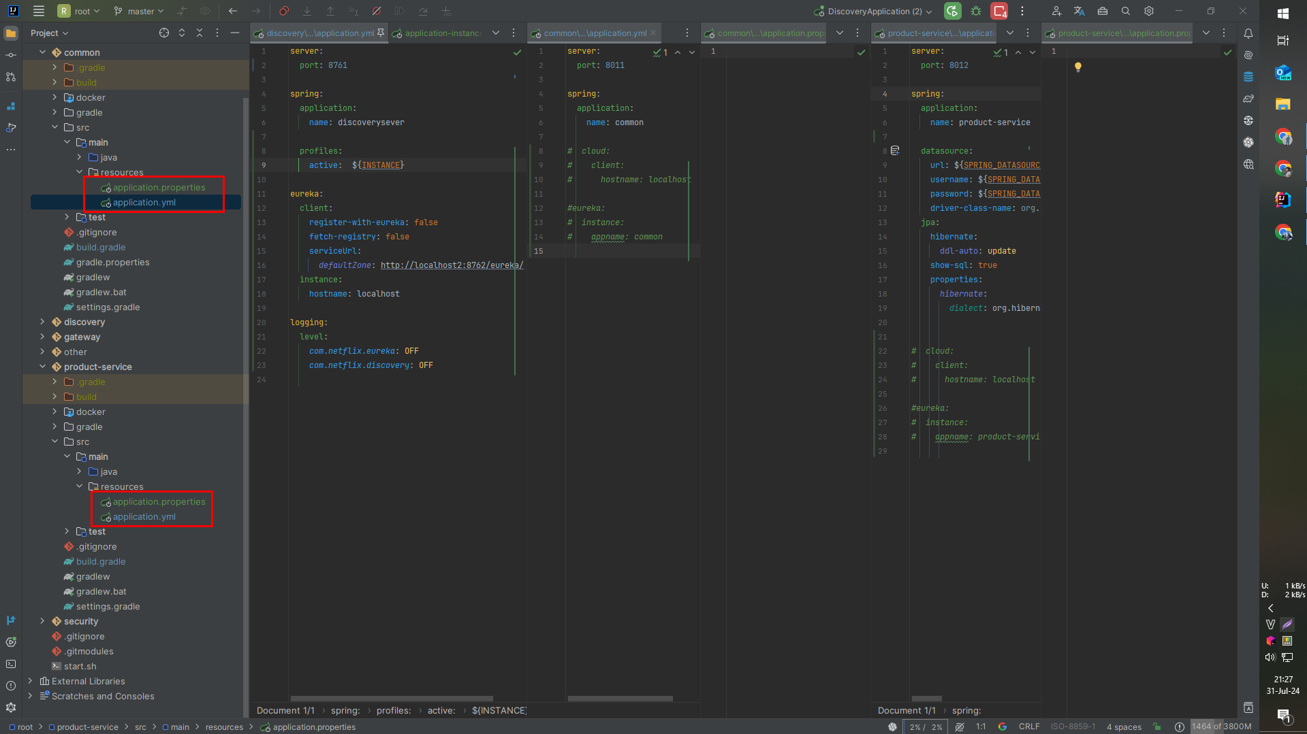Click the Push upload arrow icon
This screenshot has height=734, width=1307.
click(x=330, y=11)
